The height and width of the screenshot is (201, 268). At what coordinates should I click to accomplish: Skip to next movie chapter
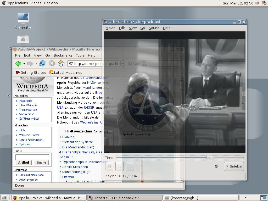pos(130,166)
